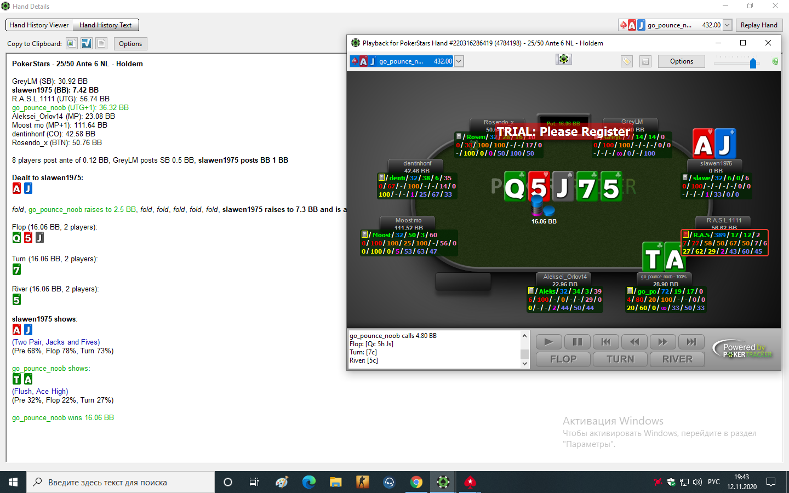Open note icon for R.A.S.L.1111 HUD

coord(685,234)
